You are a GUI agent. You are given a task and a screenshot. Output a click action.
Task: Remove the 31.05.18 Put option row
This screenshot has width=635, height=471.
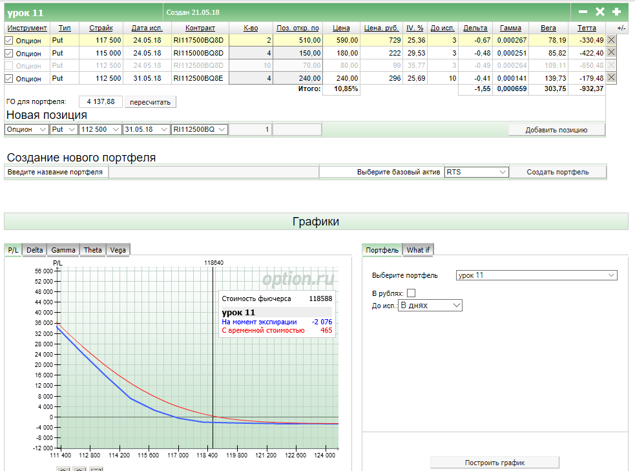point(611,78)
